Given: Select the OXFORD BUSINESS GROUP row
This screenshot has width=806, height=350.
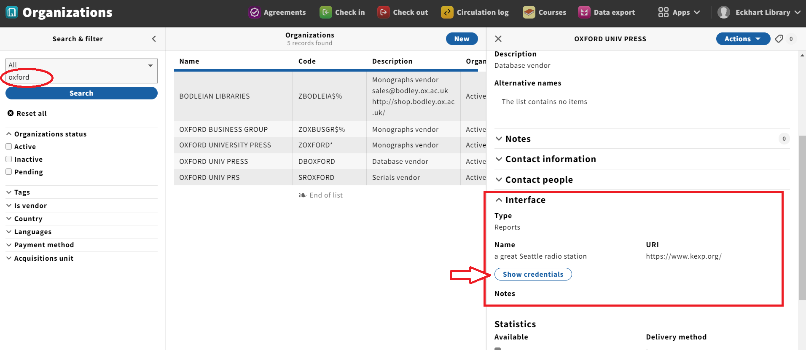Looking at the screenshot, I should pos(330,129).
